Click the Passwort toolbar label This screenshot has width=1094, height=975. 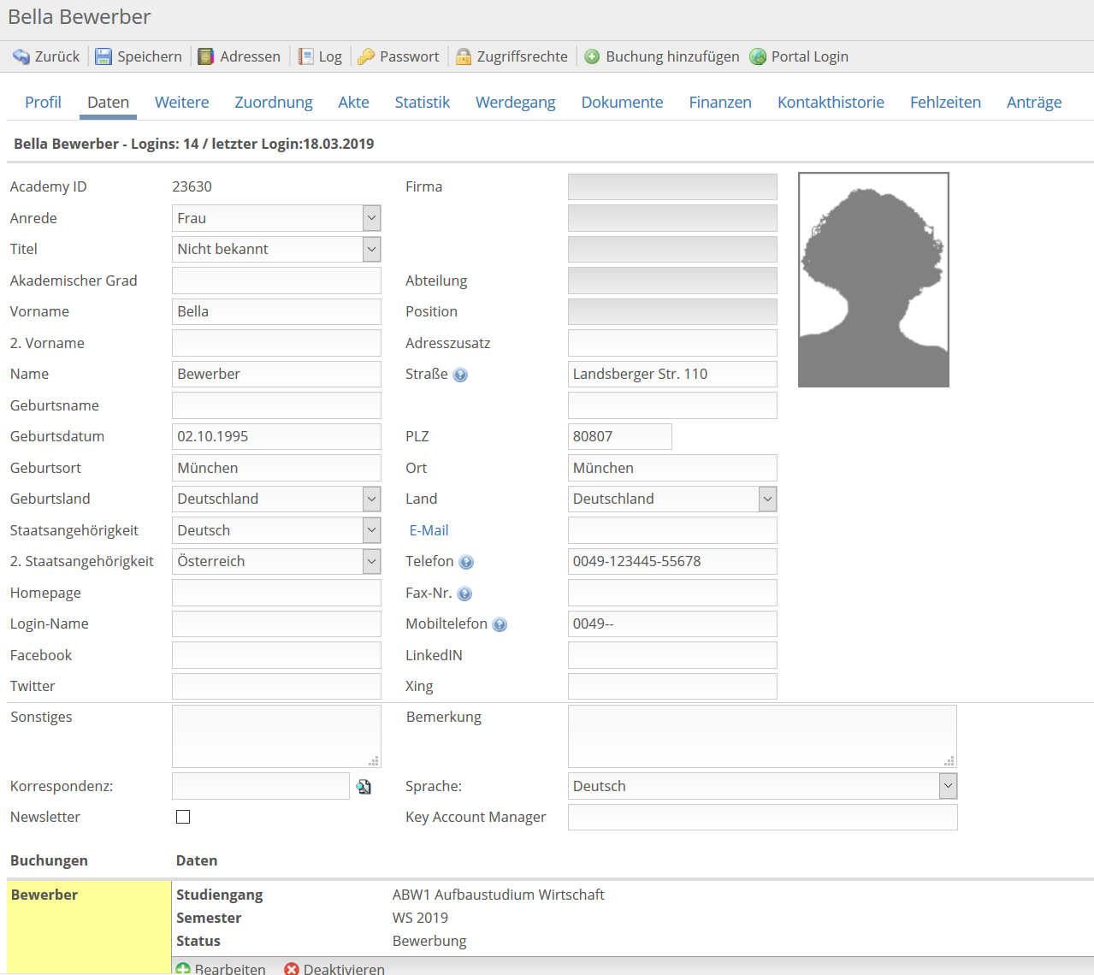(x=410, y=56)
